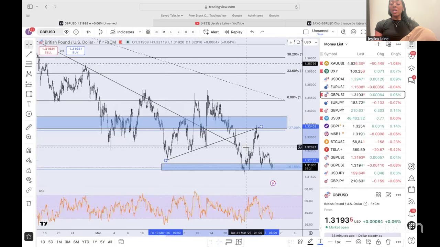
Task: Open the object tree layers panel
Action: (411, 68)
